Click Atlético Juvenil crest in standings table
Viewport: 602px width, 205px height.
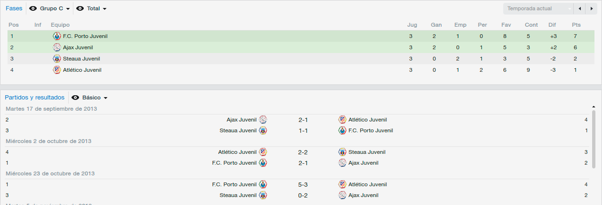tap(57, 70)
